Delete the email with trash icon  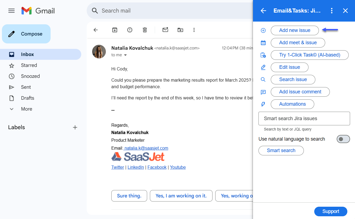(145, 30)
